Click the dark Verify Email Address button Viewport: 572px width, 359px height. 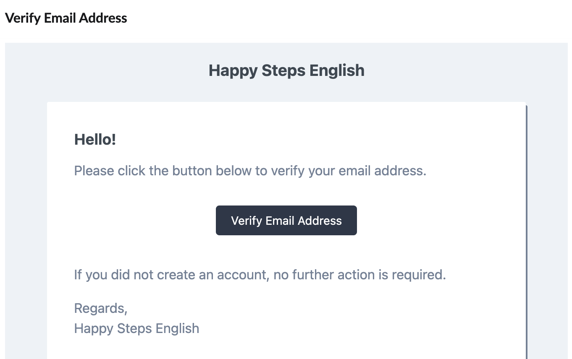[286, 221]
